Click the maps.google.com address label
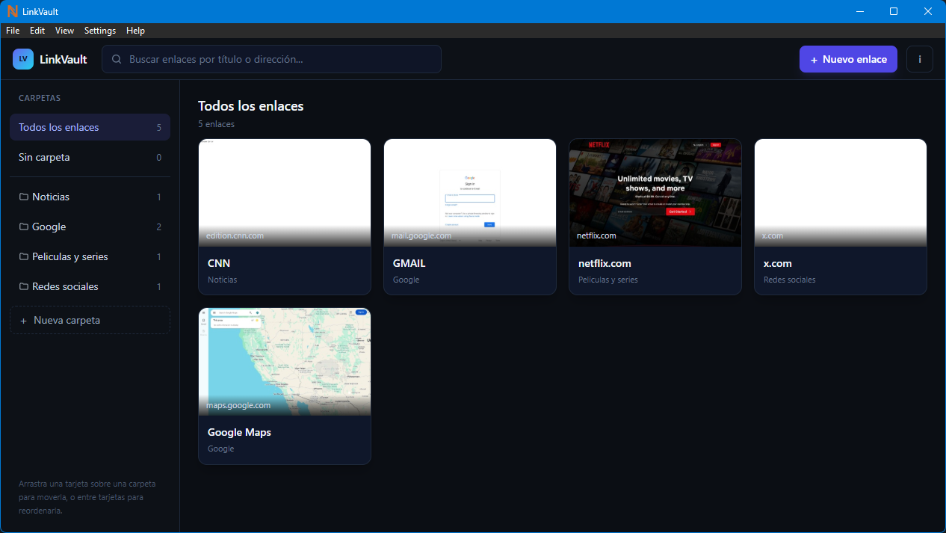The image size is (946, 533). point(238,405)
